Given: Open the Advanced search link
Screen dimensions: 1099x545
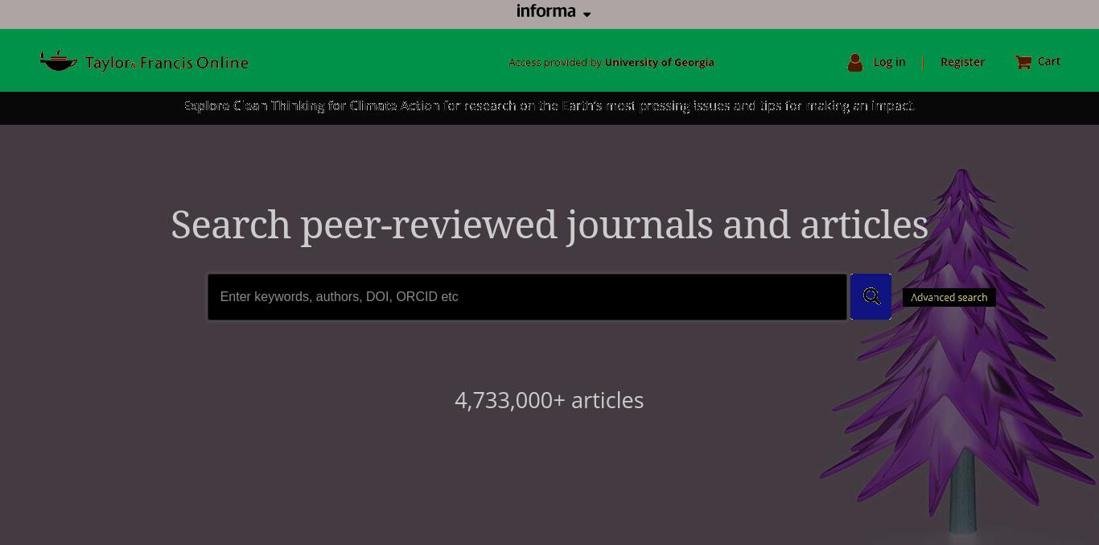Looking at the screenshot, I should coord(949,297).
